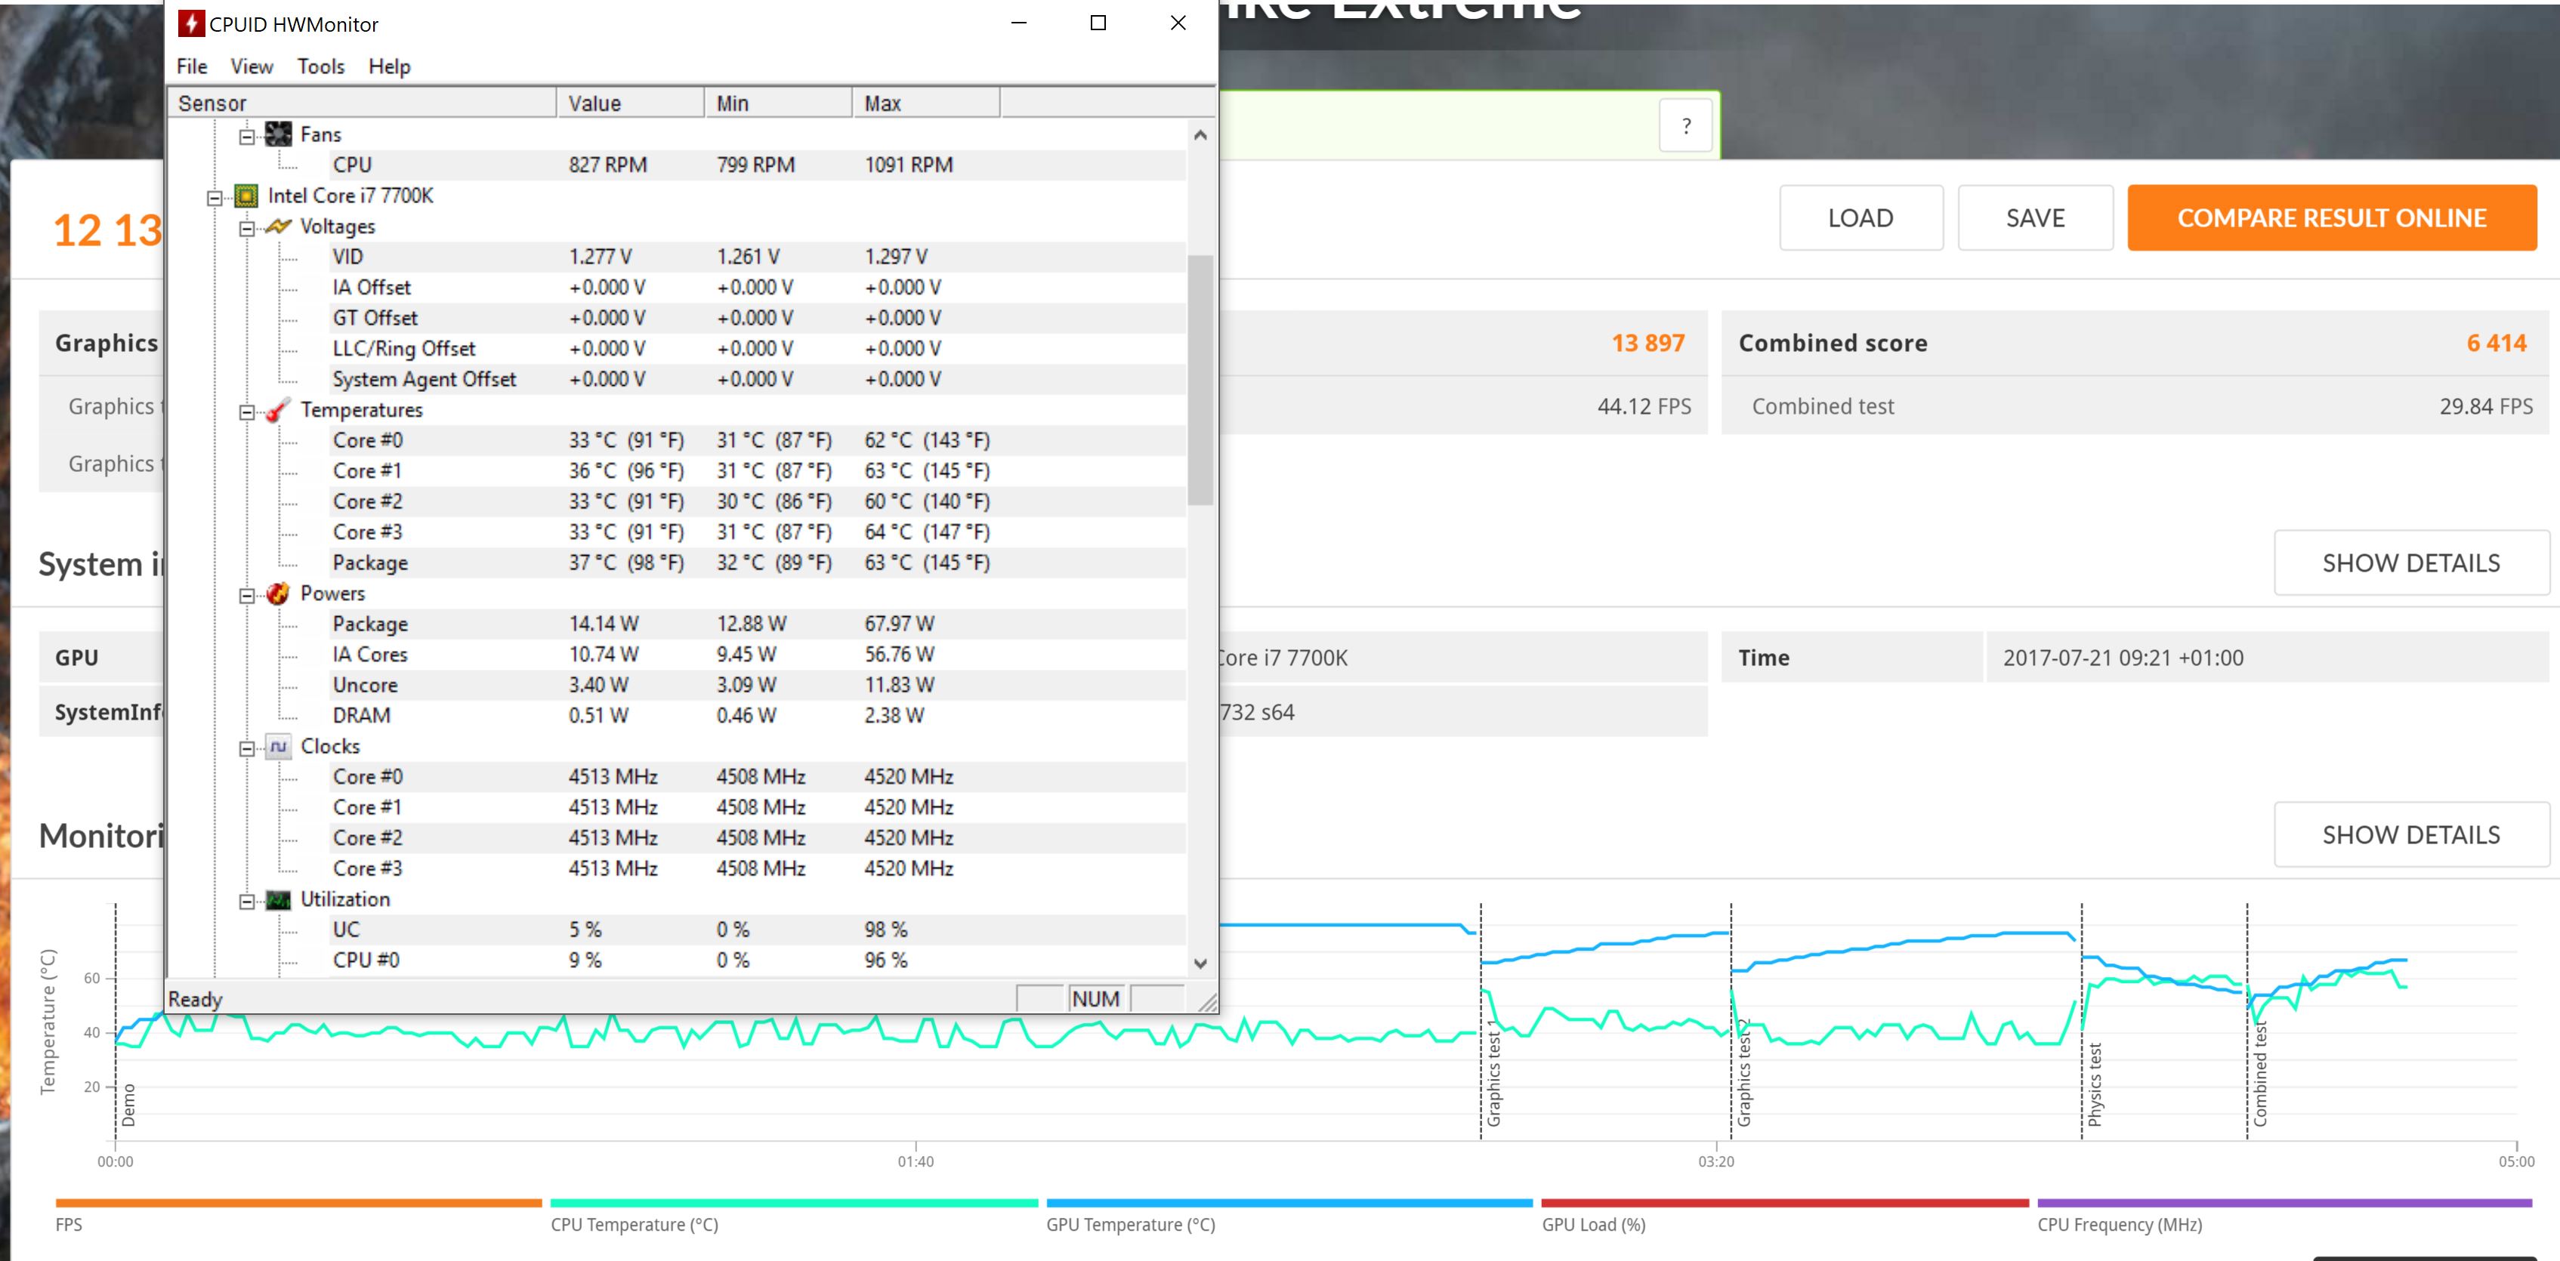The width and height of the screenshot is (2560, 1261).
Task: Open the View menu
Action: click(x=252, y=66)
